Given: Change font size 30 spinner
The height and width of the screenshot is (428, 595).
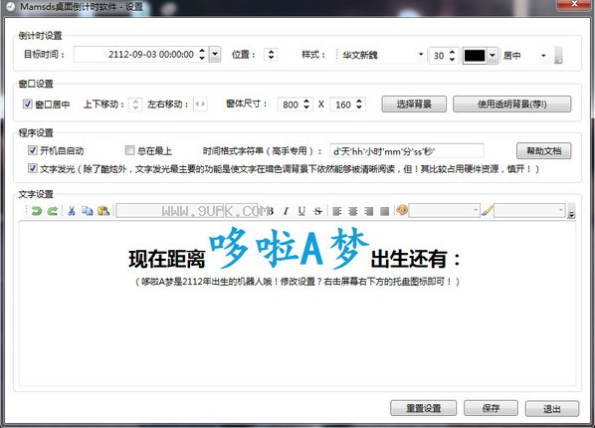Looking at the screenshot, I should click(x=452, y=56).
